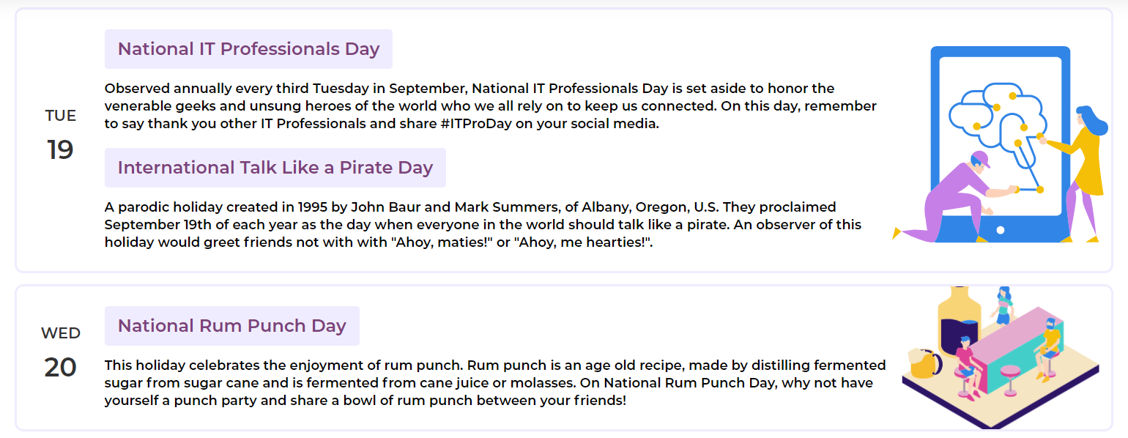This screenshot has height=438, width=1128.
Task: Click the rum punch description paragraph
Action: tap(495, 383)
